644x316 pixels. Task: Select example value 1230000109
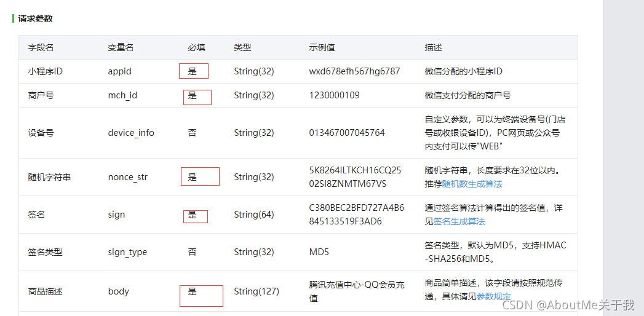point(335,96)
